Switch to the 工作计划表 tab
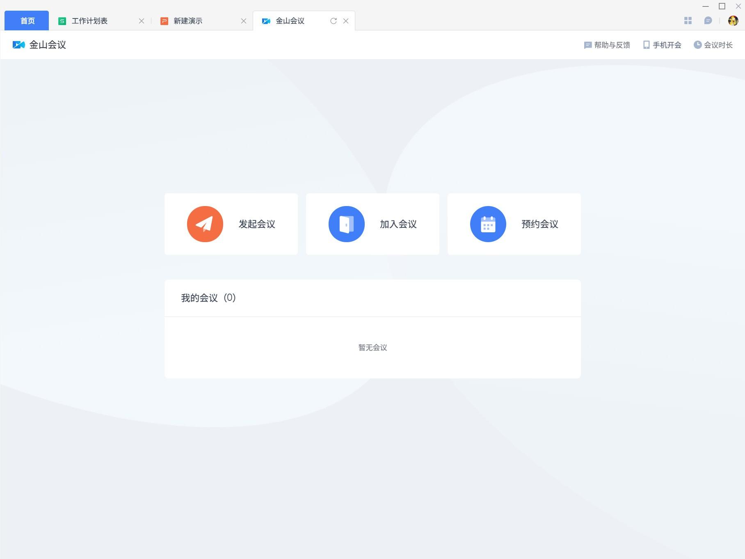 (x=89, y=21)
